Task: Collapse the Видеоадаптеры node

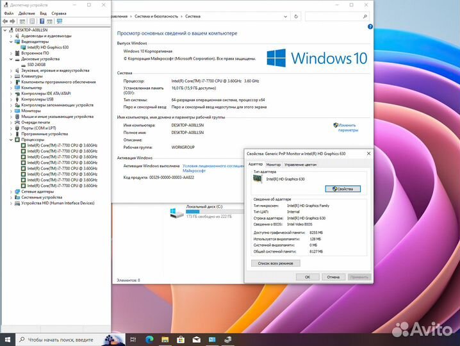Action: [11, 42]
